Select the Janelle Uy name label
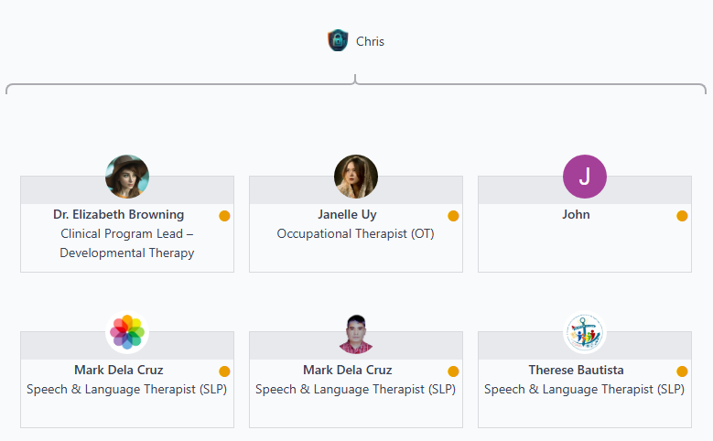 pyautogui.click(x=347, y=215)
